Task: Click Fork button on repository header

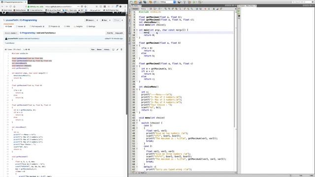Action: point(117,20)
